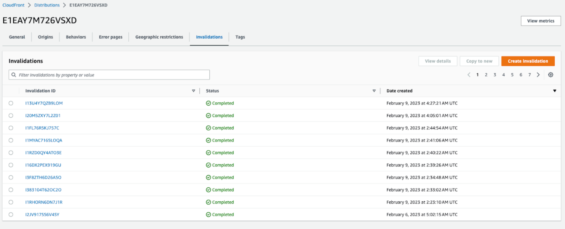Screen dimensions: 565x229
Task: Open the table preferences gear icon
Action: click(x=550, y=75)
